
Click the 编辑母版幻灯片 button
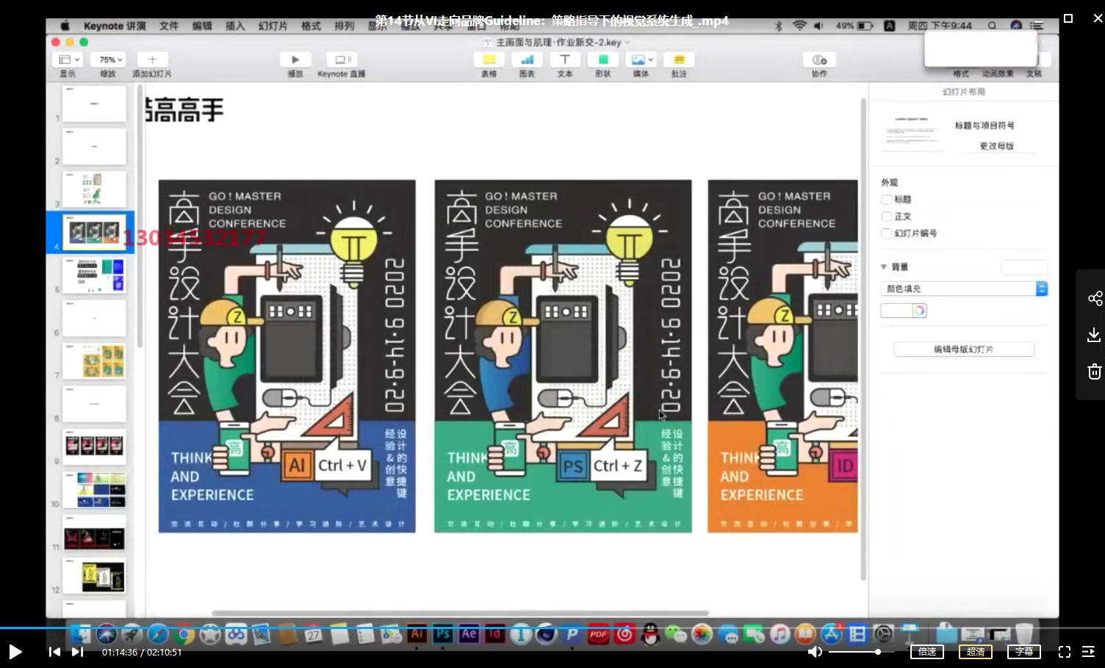pyautogui.click(x=963, y=349)
